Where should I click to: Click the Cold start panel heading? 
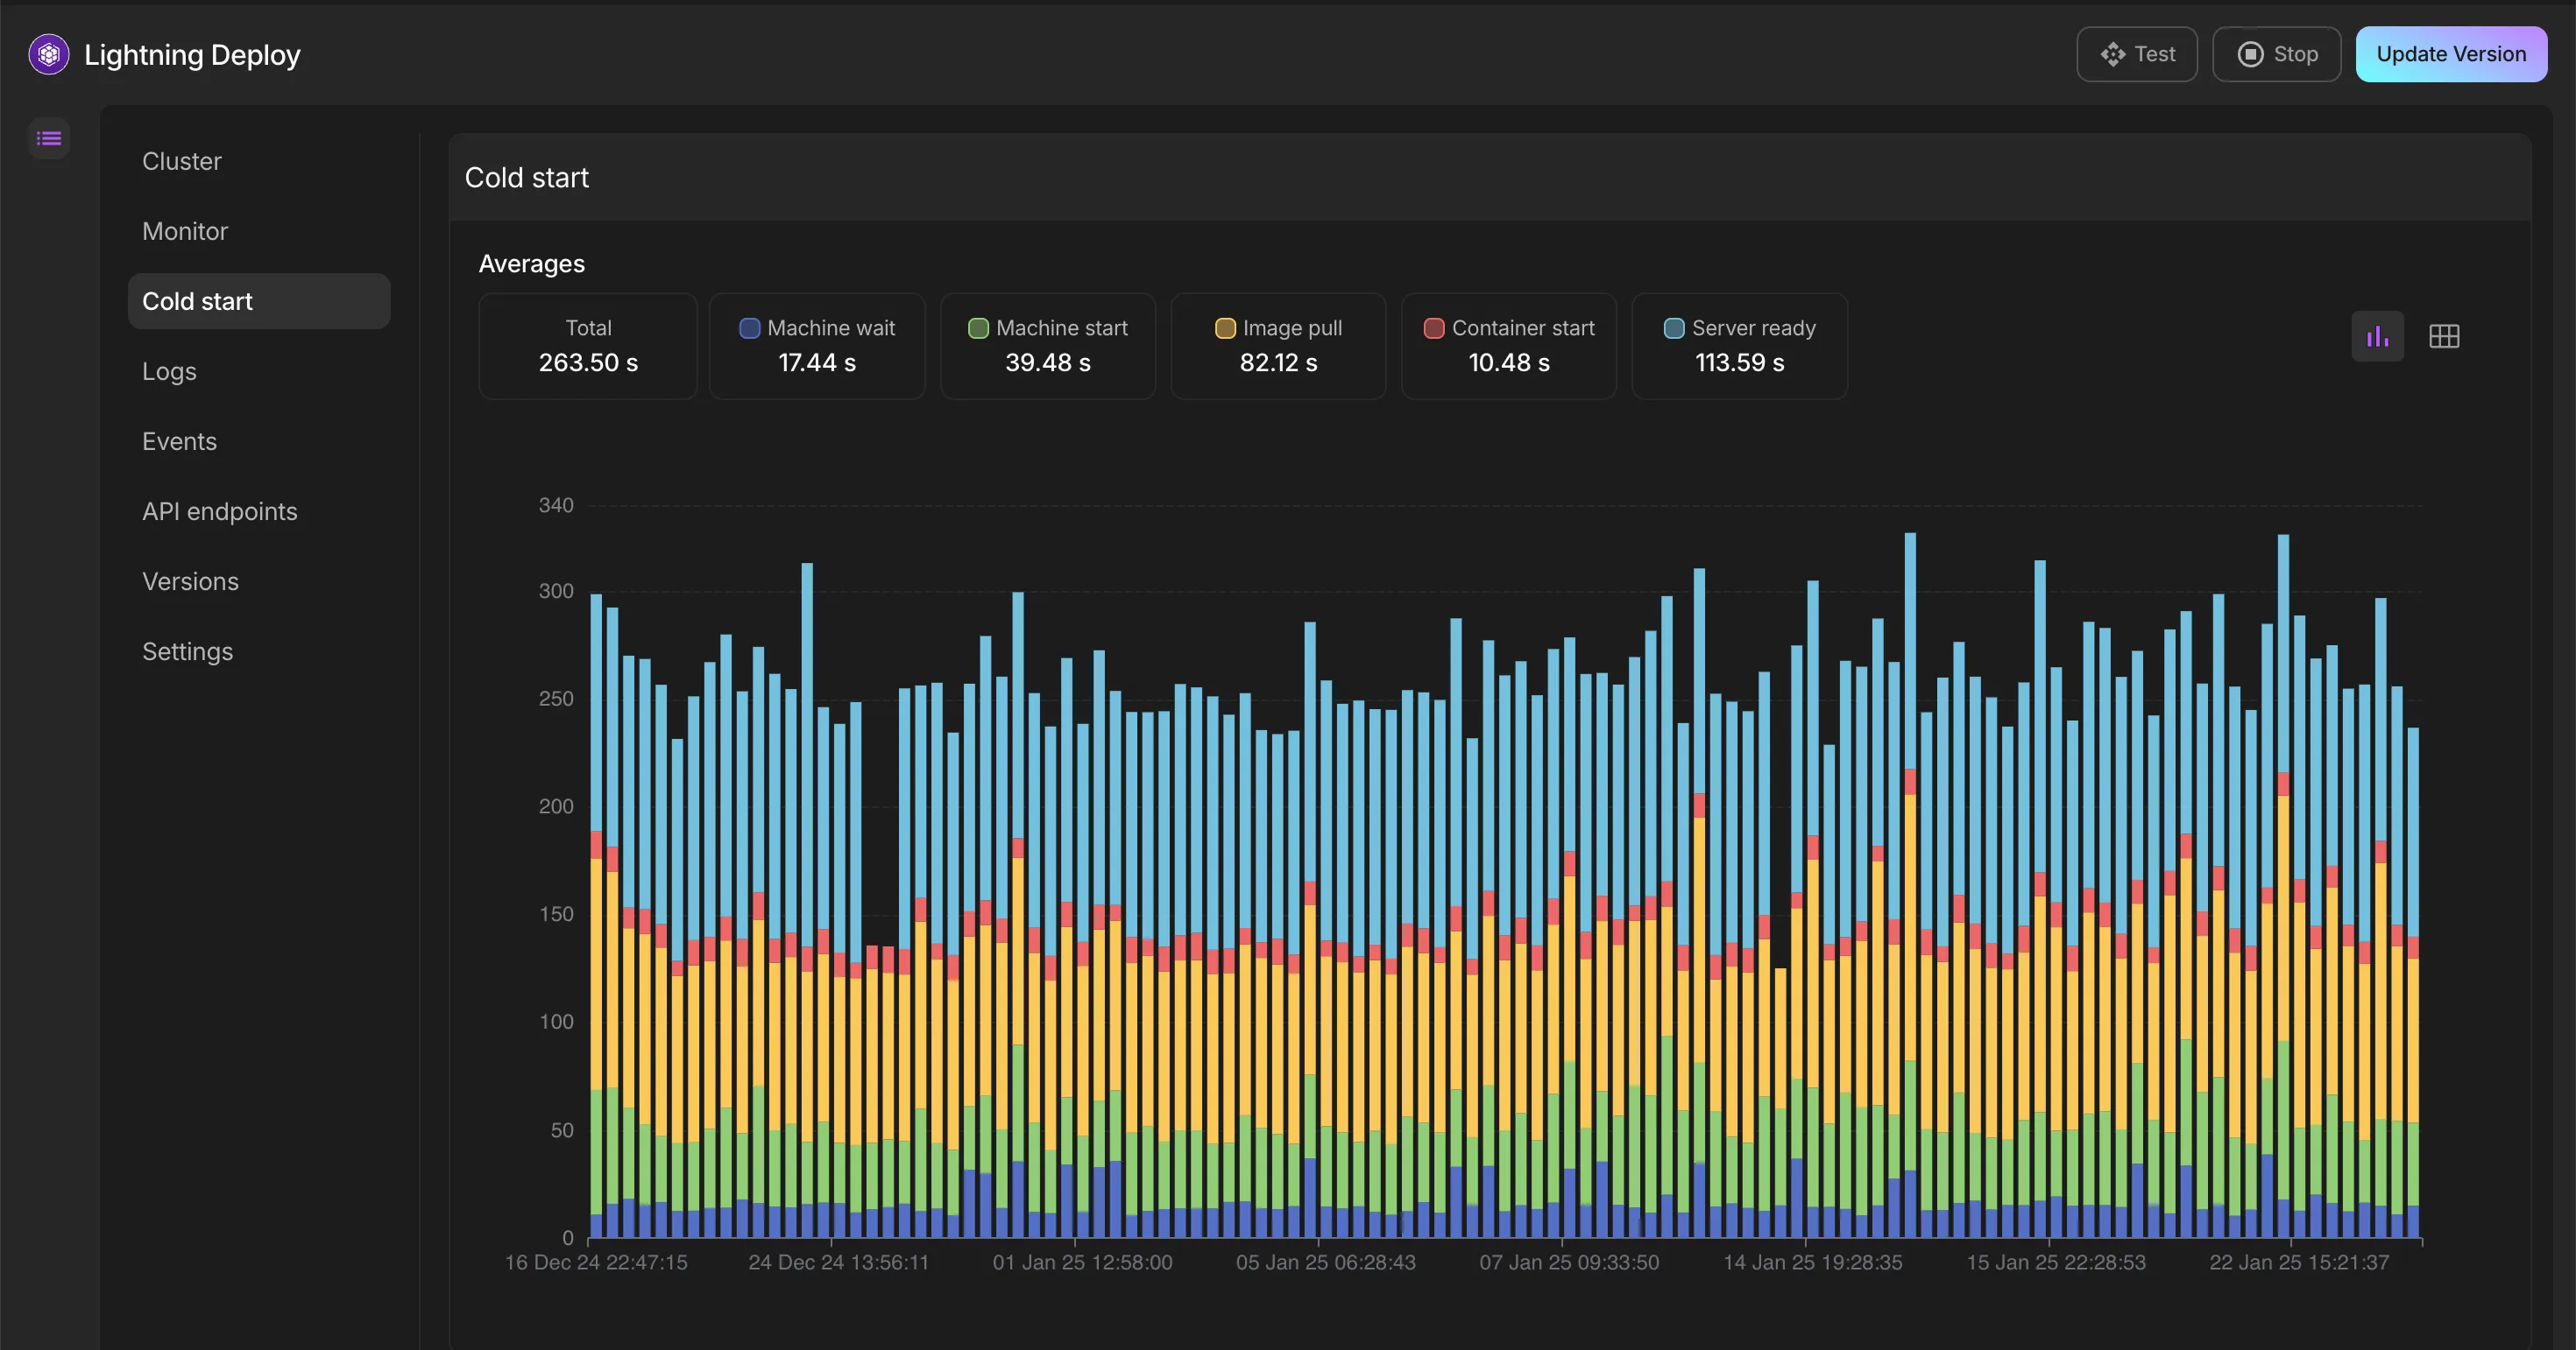pos(527,178)
